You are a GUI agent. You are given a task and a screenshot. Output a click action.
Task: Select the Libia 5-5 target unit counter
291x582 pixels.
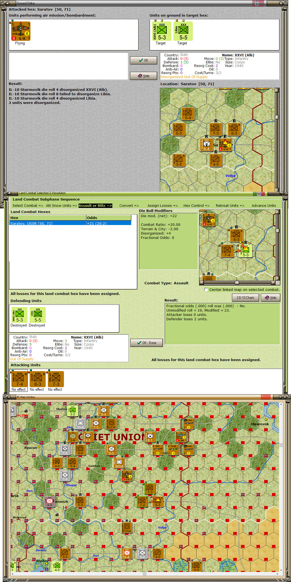click(x=183, y=31)
